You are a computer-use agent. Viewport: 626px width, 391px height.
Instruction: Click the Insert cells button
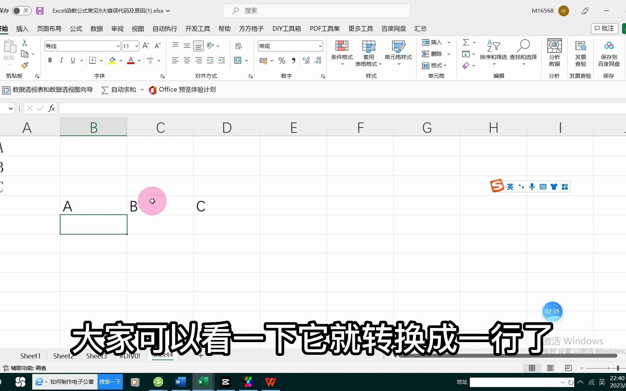tap(432, 42)
